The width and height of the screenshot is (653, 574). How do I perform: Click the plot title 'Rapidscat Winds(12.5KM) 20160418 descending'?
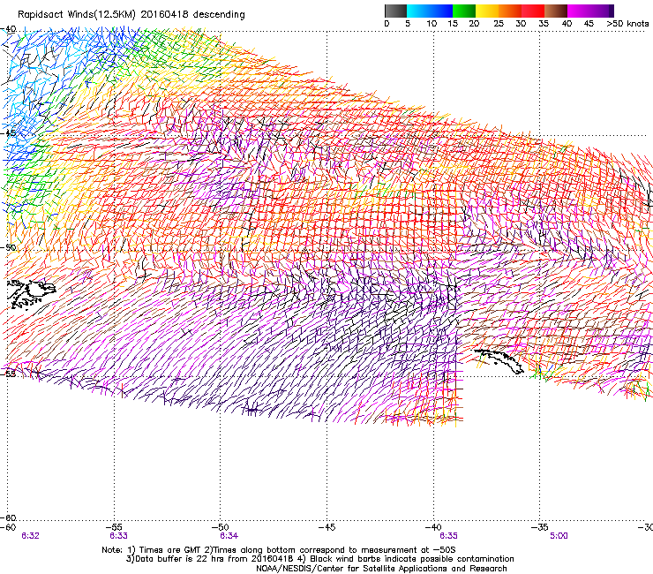131,14
